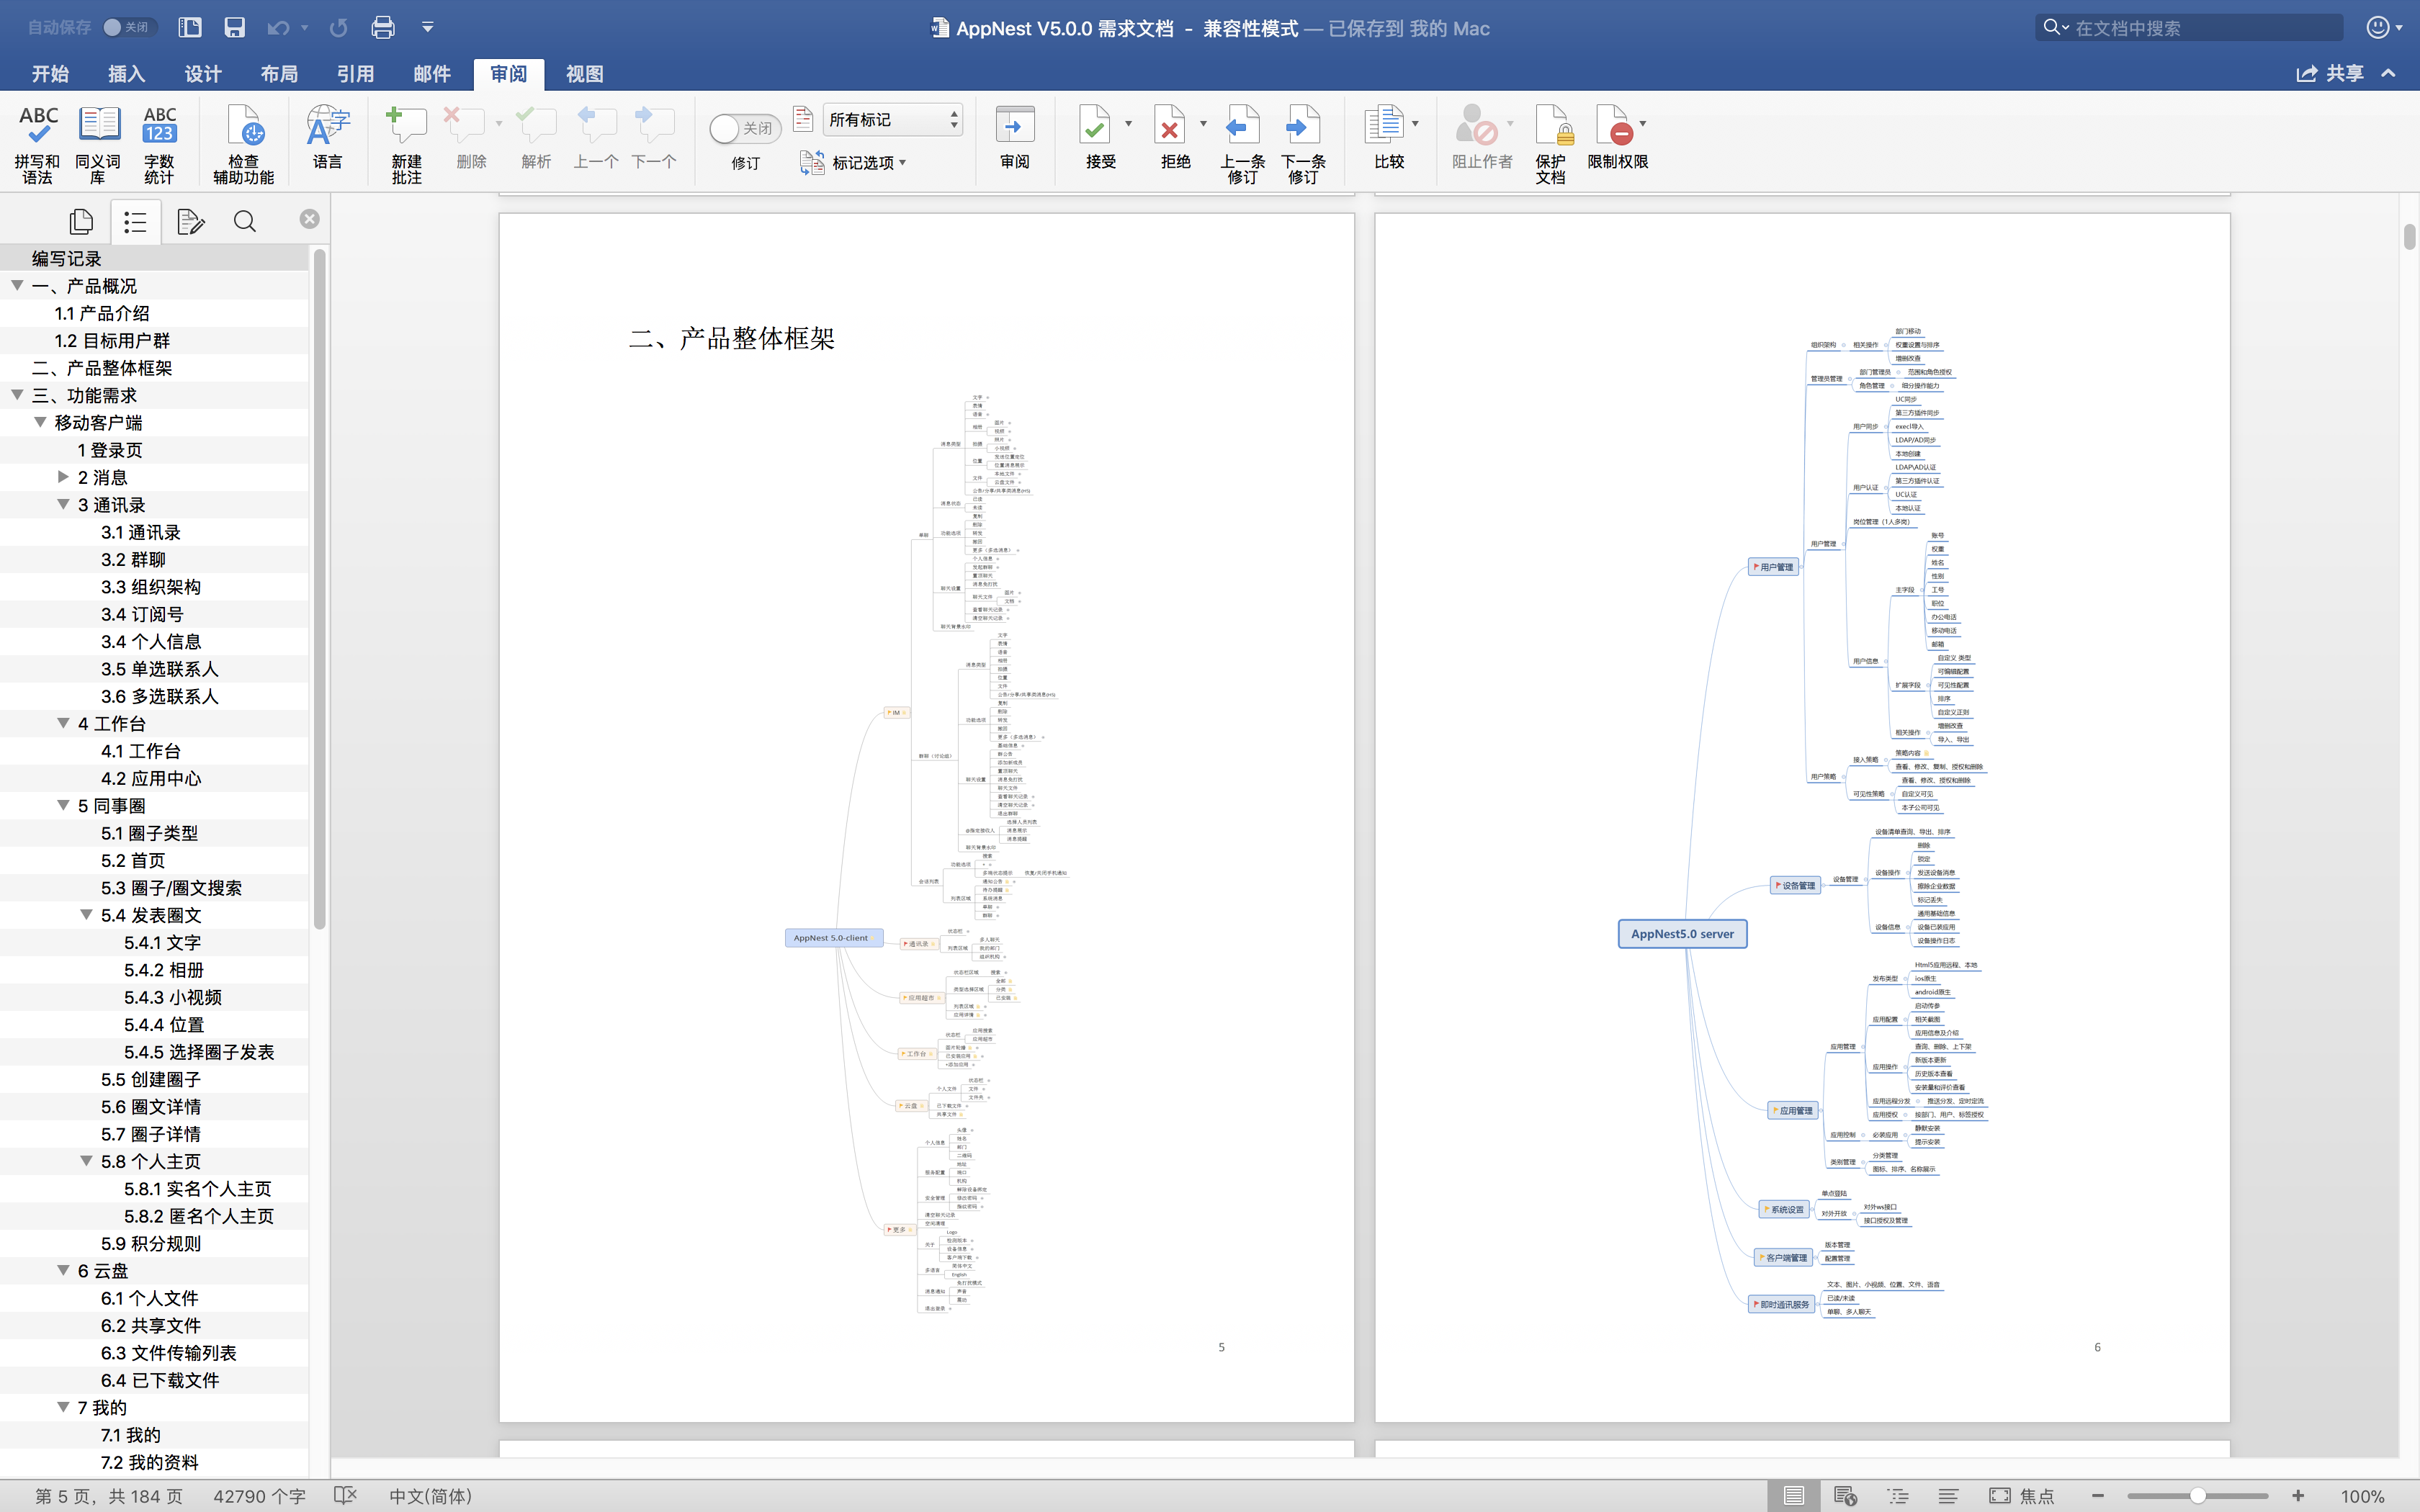The image size is (2420, 1512).
Task: Print the document from the title bar
Action: pos(382,28)
